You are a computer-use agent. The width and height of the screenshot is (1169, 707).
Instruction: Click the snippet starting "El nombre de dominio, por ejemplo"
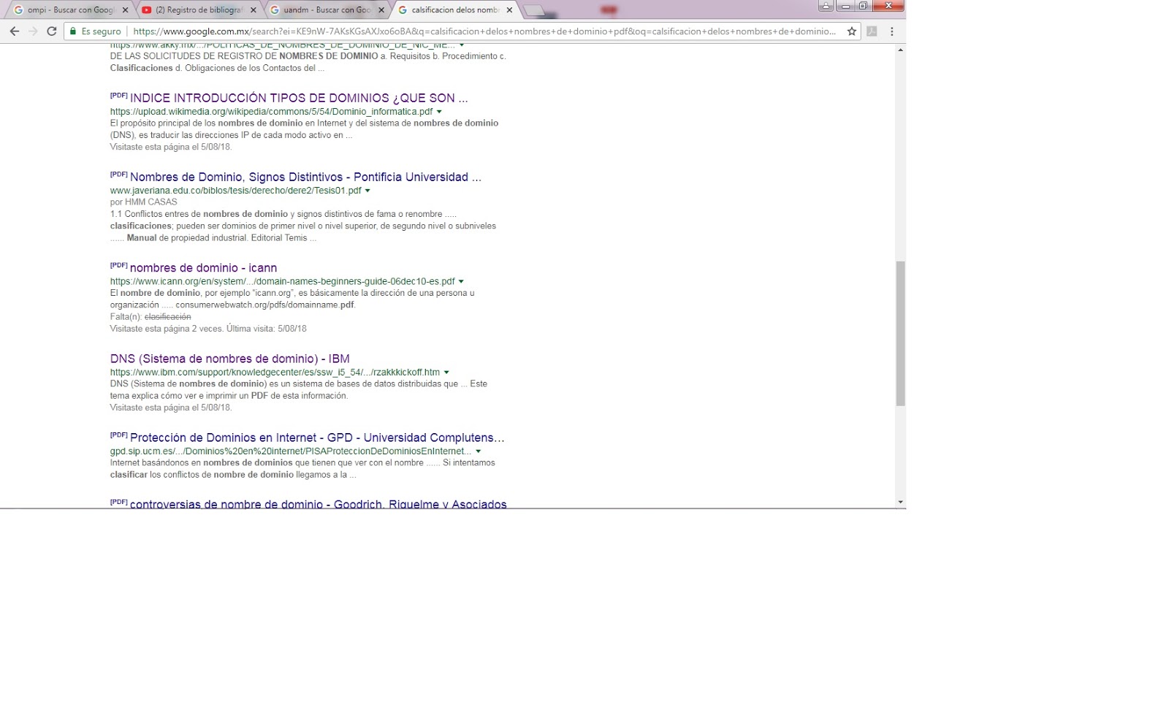coord(292,299)
